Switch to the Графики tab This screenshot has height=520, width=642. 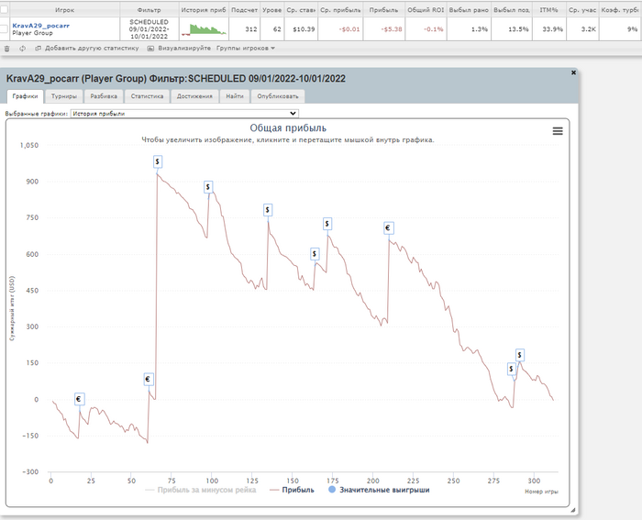pyautogui.click(x=25, y=96)
